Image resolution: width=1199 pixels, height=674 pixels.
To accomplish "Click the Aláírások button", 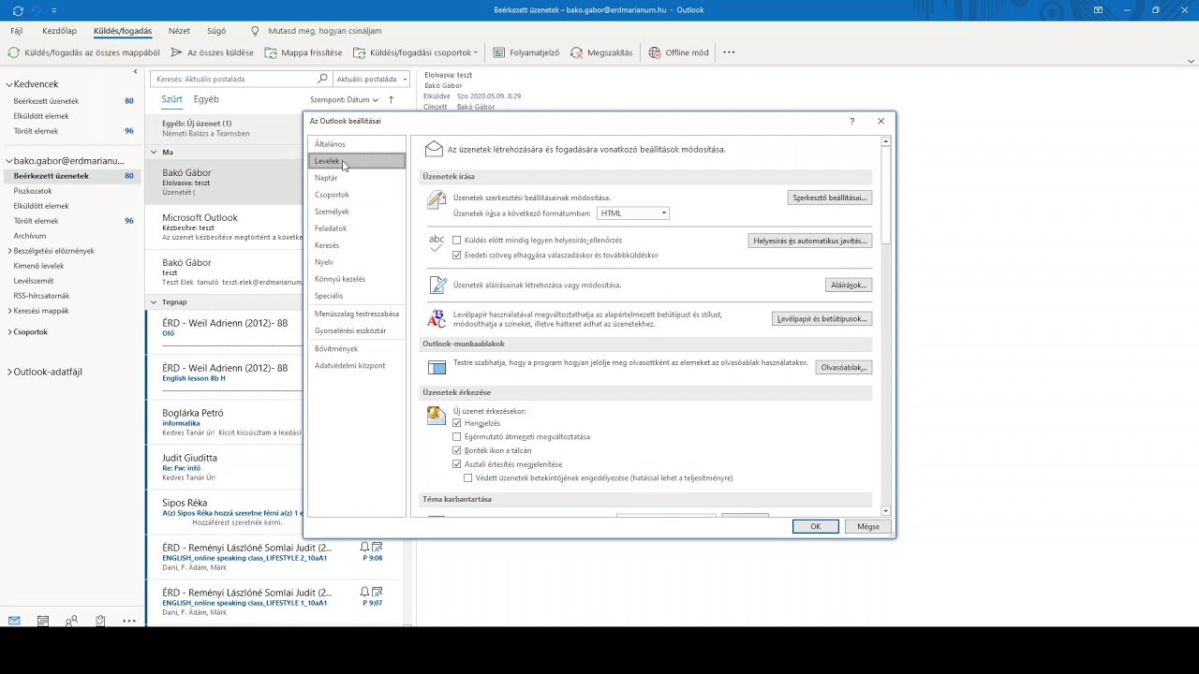I will coord(849,285).
